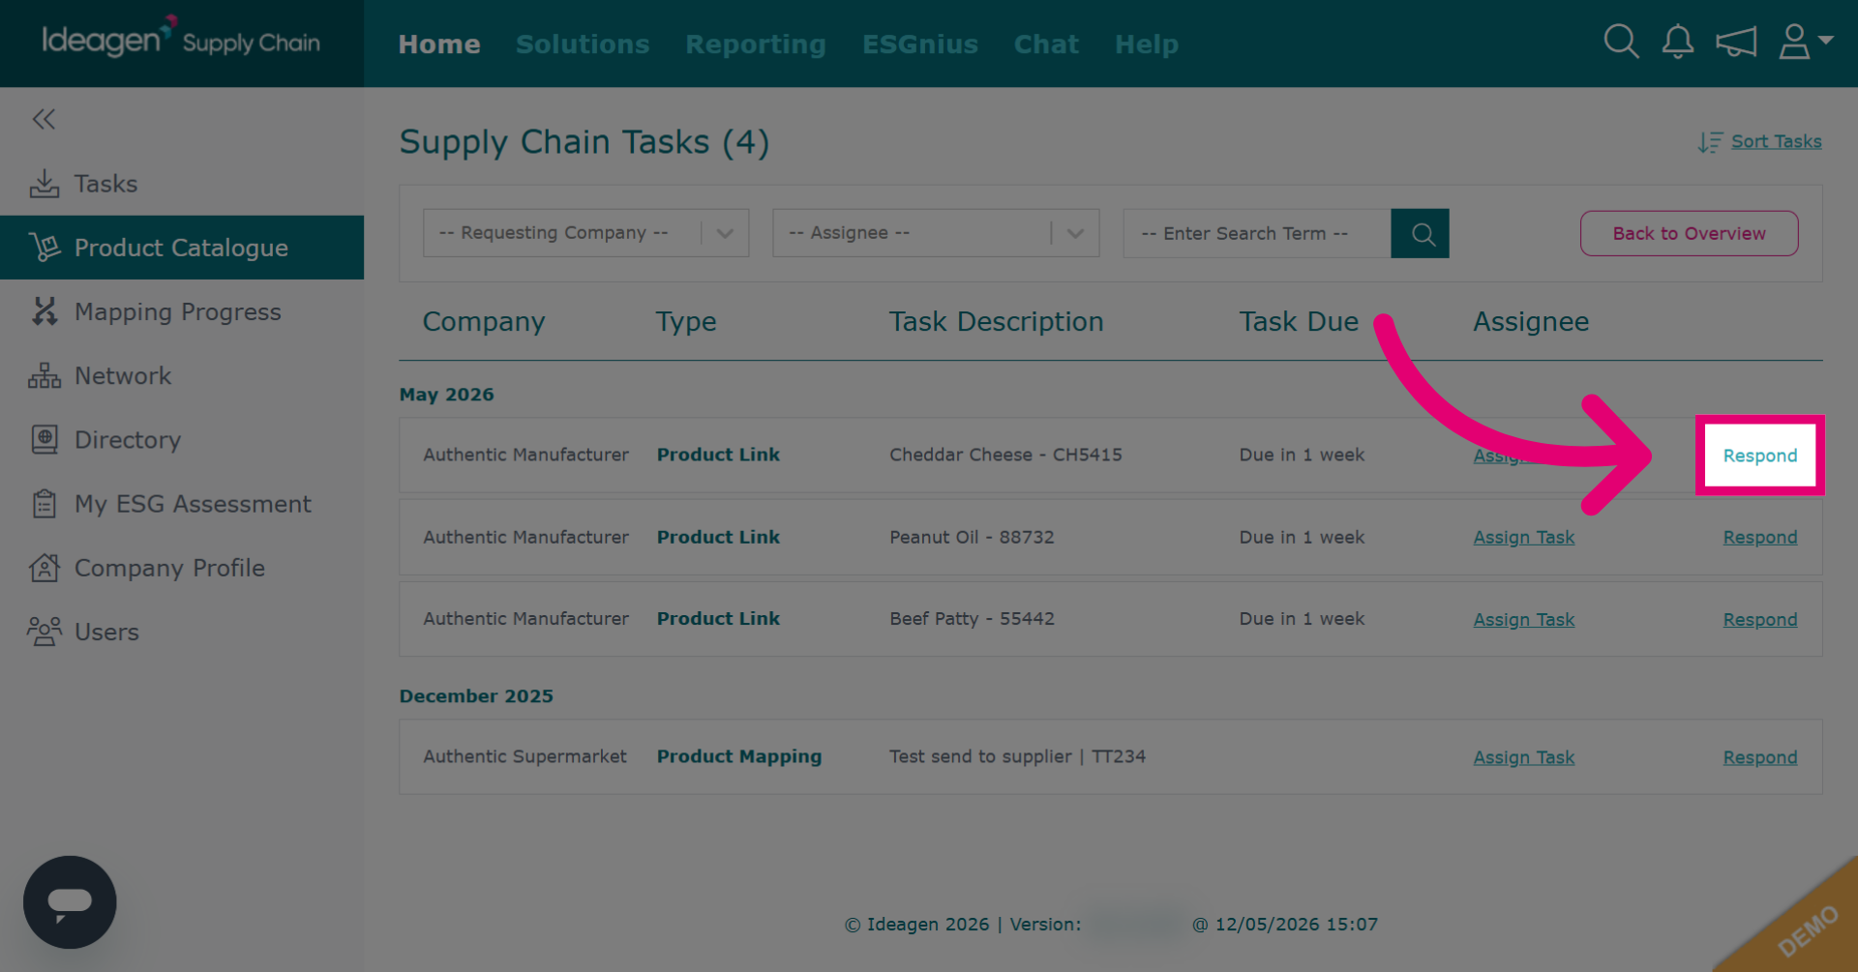The image size is (1858, 972).
Task: Open the announcements megaphone icon
Action: pyautogui.click(x=1736, y=43)
